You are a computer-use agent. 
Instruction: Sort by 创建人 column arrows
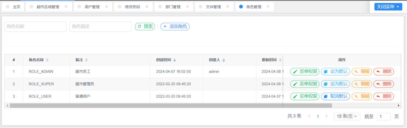click(224, 60)
